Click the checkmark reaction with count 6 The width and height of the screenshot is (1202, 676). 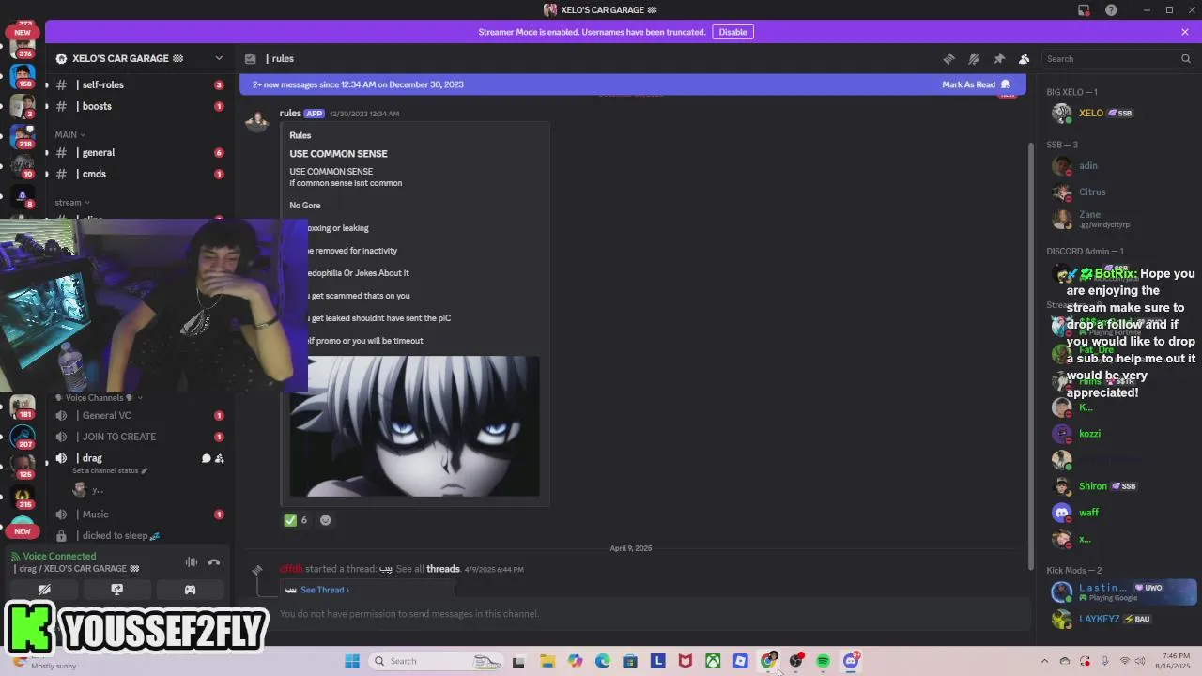point(296,519)
